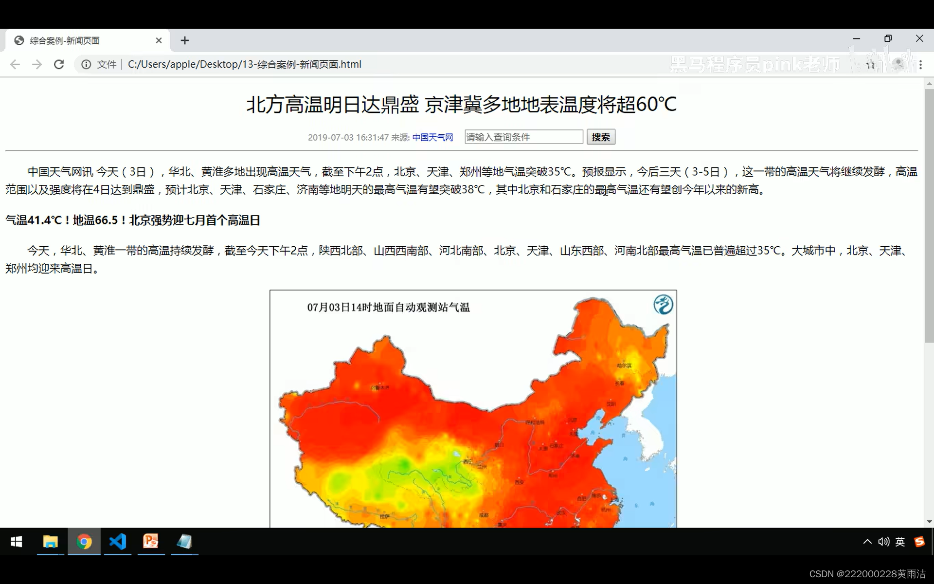The height and width of the screenshot is (584, 934).
Task: Click the volume icon in system tray
Action: (x=883, y=542)
